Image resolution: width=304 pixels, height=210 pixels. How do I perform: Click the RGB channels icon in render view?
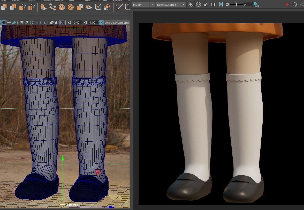point(198,4)
